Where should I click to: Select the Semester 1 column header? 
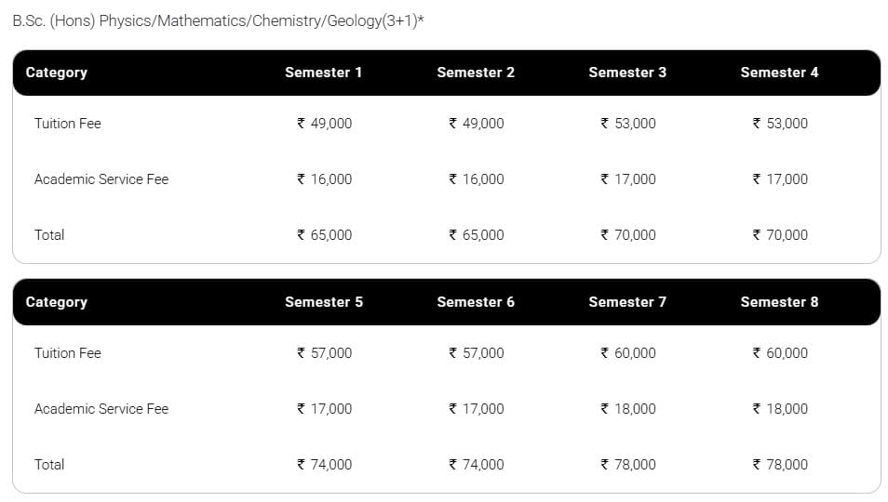tap(323, 73)
